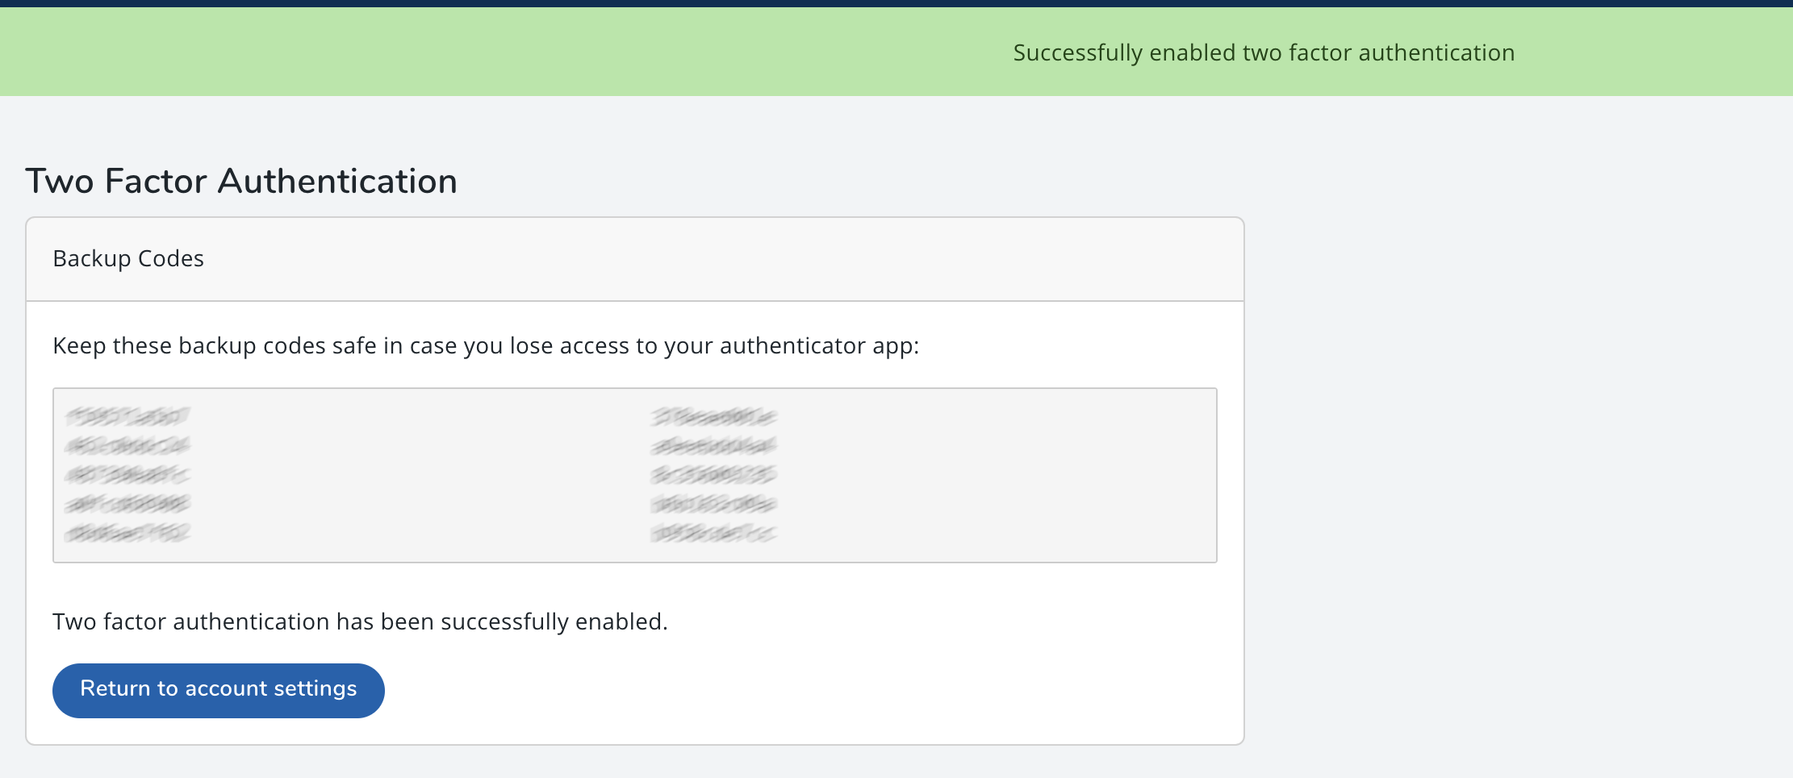
Task: Click the green notification banner's blank left side
Action: (403, 52)
